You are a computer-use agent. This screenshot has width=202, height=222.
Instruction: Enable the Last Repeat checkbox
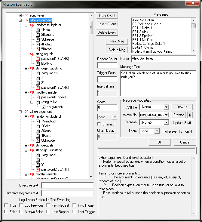(48, 212)
